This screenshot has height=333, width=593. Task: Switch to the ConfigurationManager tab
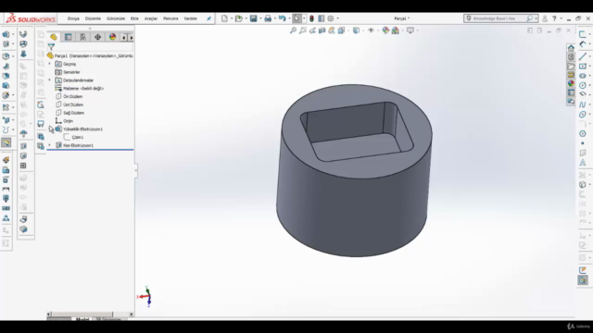[82, 37]
